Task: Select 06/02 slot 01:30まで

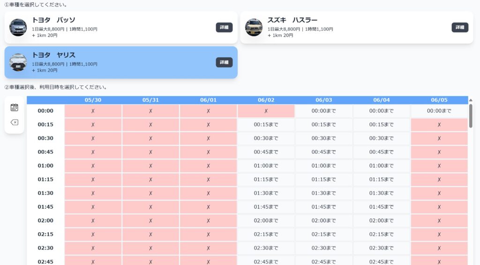Action: [x=266, y=193]
